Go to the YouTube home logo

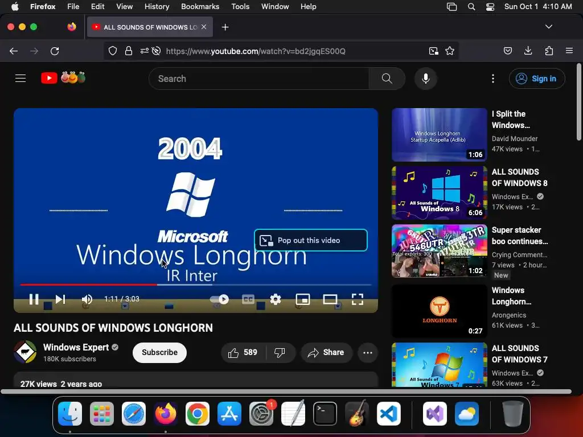coord(63,78)
